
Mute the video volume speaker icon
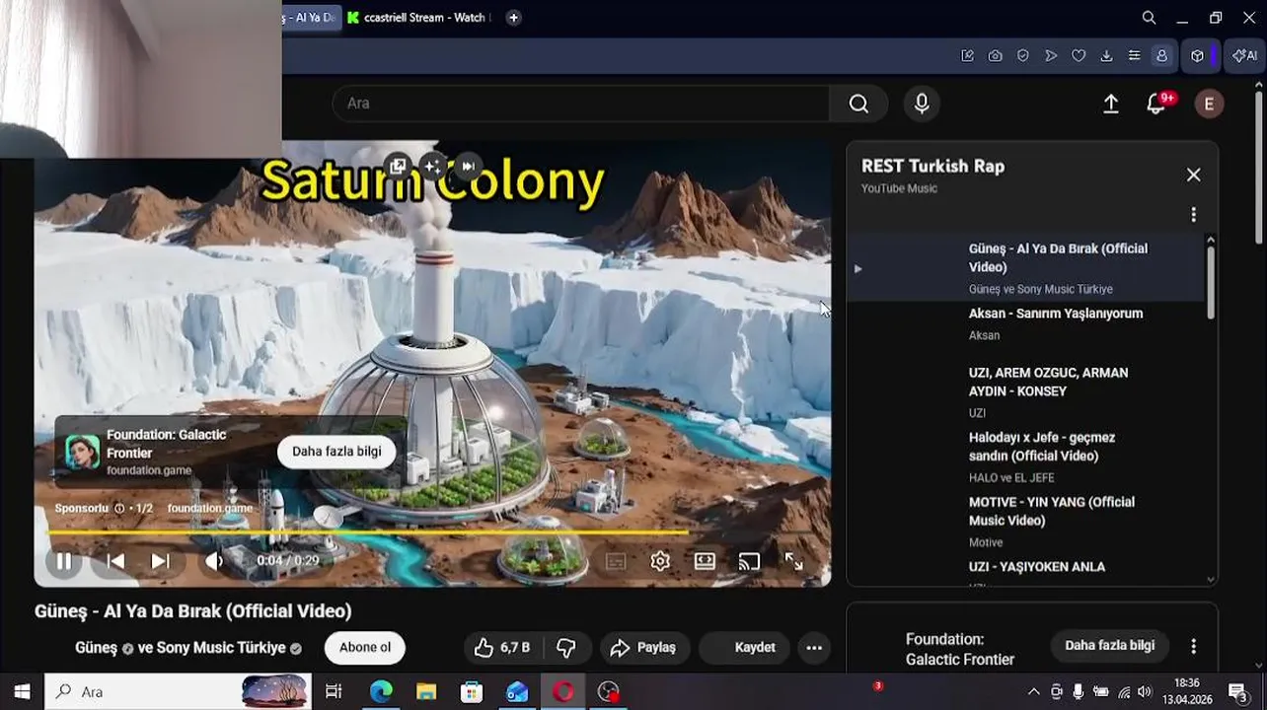[214, 561]
